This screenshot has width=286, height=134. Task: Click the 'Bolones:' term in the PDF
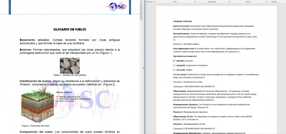click(26, 50)
